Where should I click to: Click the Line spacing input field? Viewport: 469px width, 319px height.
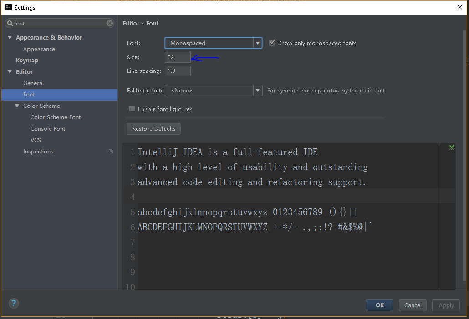click(x=178, y=71)
